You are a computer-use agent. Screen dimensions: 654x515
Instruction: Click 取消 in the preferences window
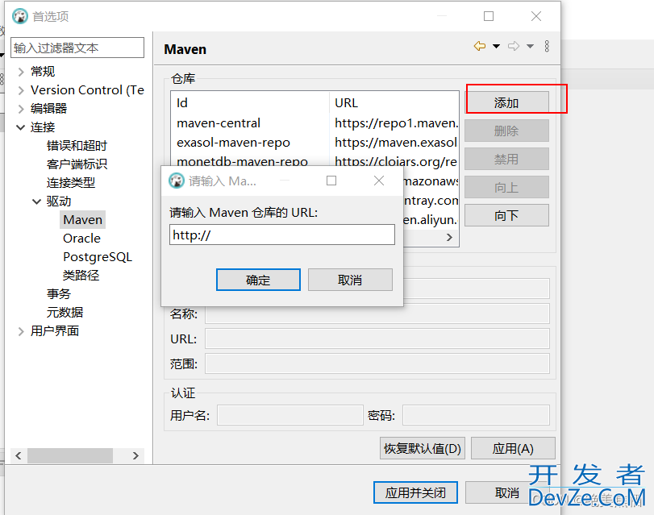(x=507, y=492)
